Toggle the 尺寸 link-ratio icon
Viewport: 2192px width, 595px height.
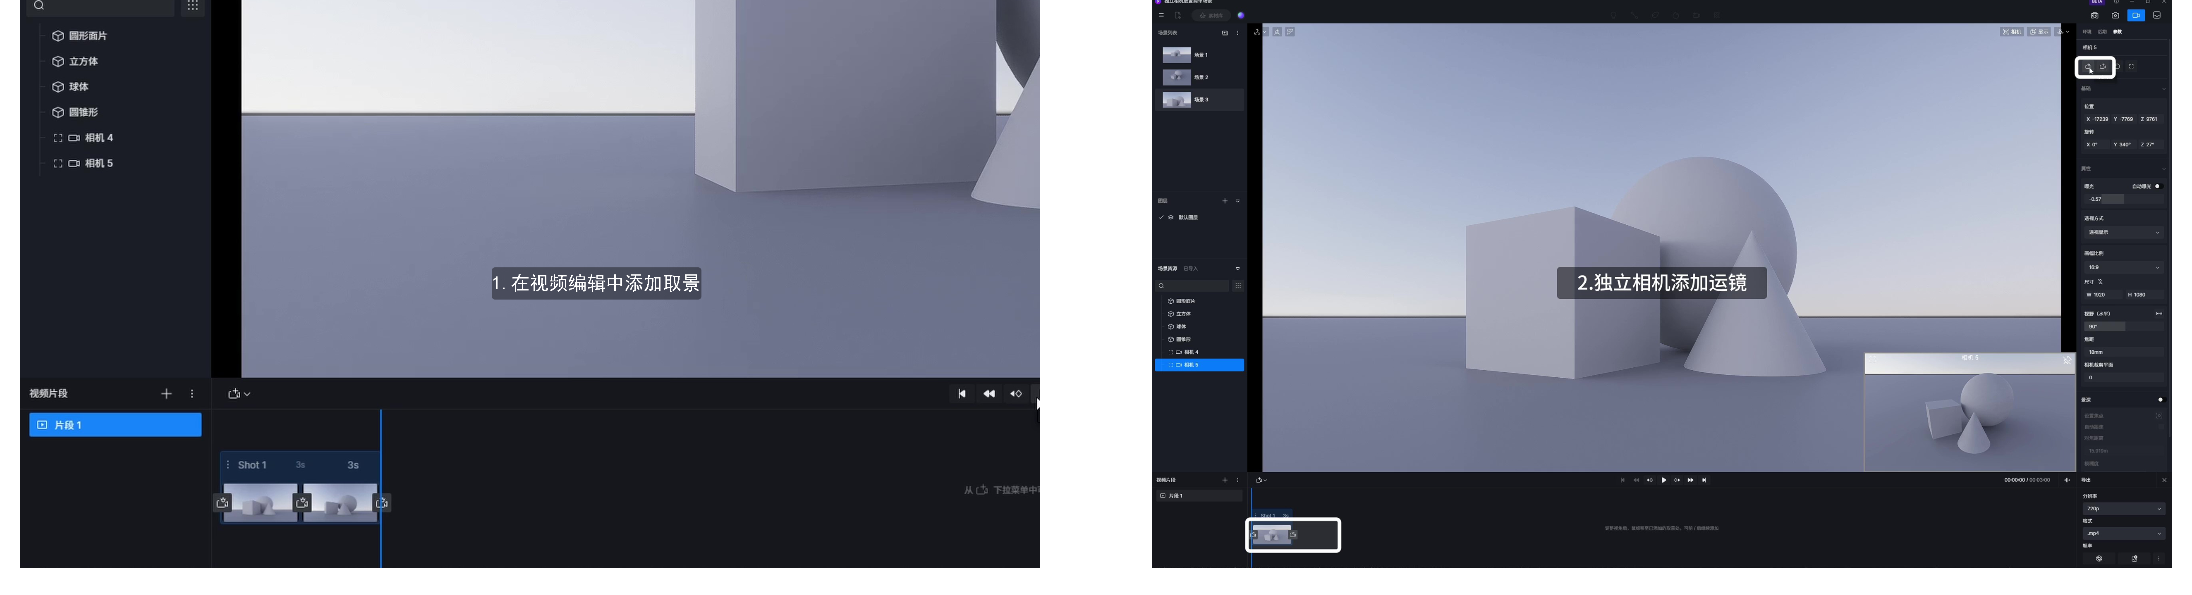2100,282
